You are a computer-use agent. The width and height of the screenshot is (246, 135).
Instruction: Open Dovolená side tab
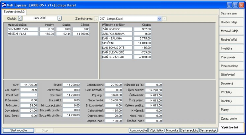point(232,84)
